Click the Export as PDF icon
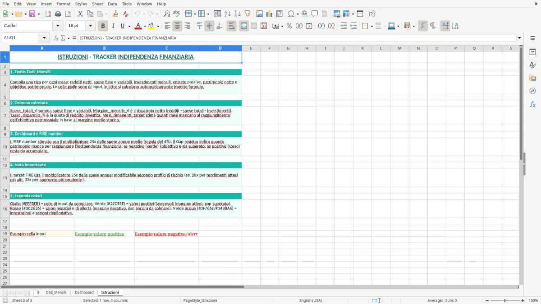The image size is (541, 304). point(48,14)
